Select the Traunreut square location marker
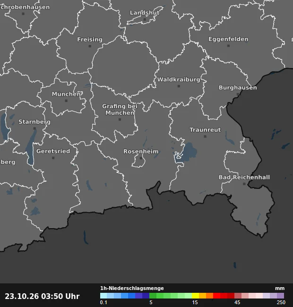The height and width of the screenshot is (307, 293). coord(205,136)
